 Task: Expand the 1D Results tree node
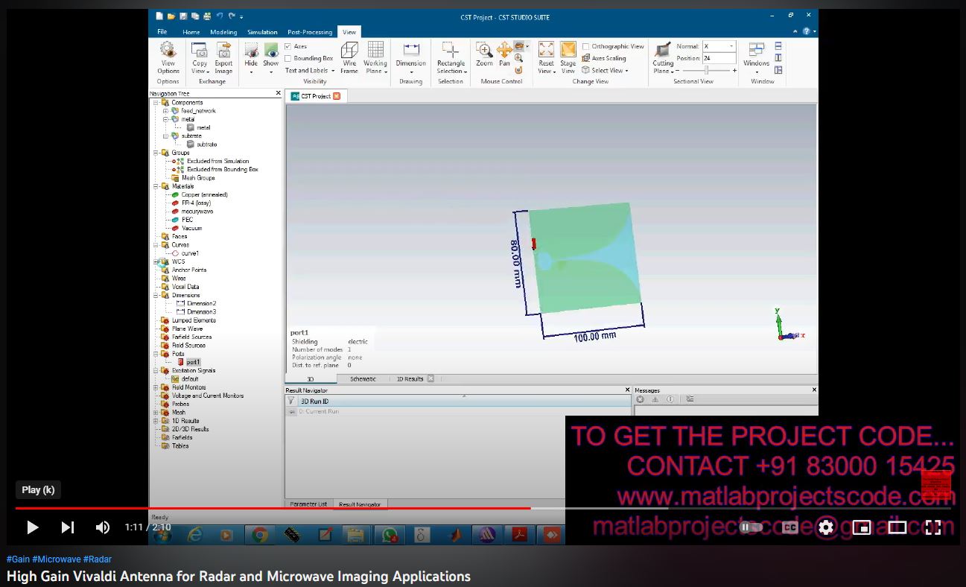pyautogui.click(x=156, y=421)
